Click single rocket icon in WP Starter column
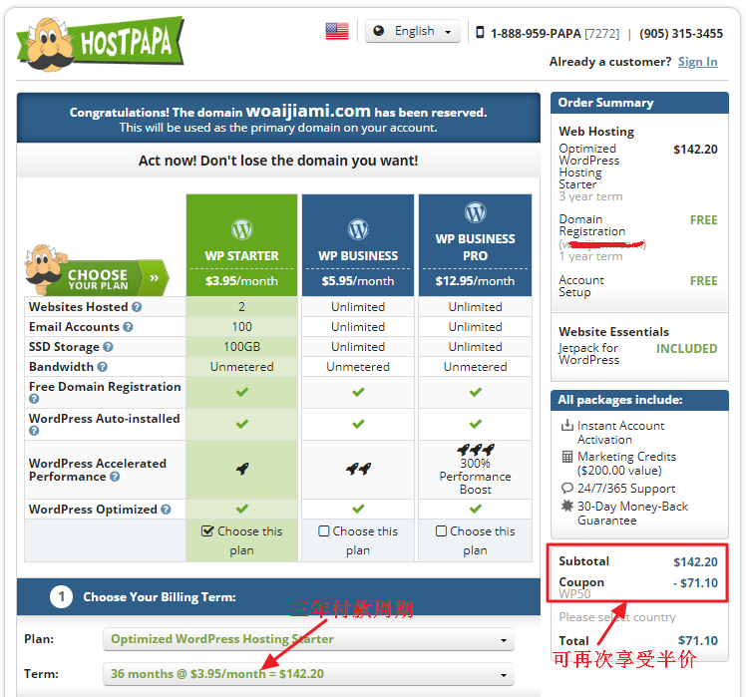The height and width of the screenshot is (697, 746). pos(242,469)
